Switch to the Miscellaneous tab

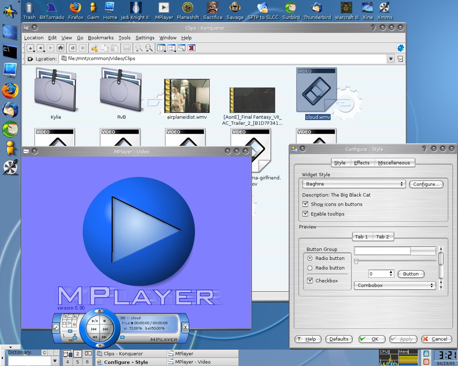click(x=394, y=163)
